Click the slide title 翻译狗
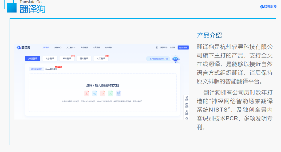The image size is (281, 152). click(33, 9)
